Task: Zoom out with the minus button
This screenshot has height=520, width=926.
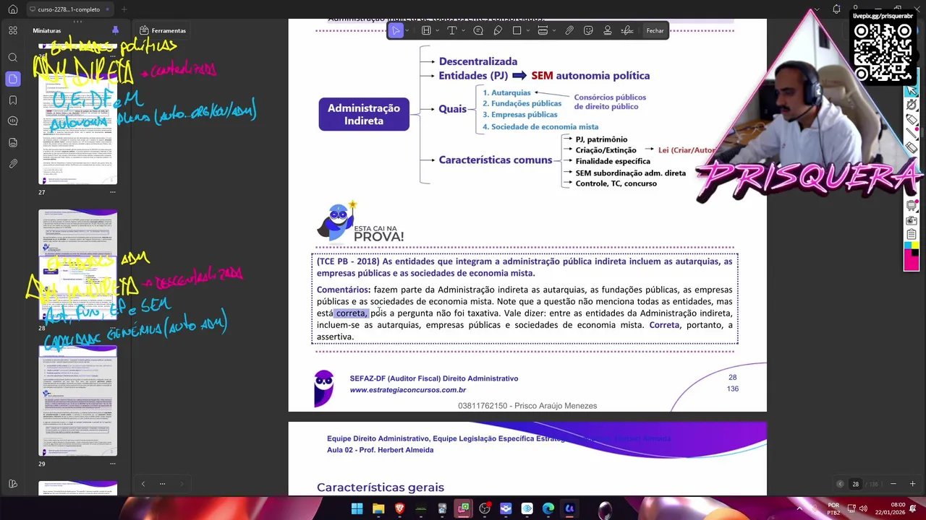Action: (893, 484)
